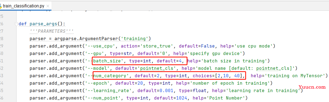Click default=2 in num_category line
Image resolution: width=329 pixels, height=102 pixels.
[147, 76]
